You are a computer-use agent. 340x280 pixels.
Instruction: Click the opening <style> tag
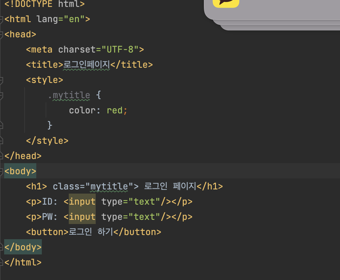coord(45,80)
